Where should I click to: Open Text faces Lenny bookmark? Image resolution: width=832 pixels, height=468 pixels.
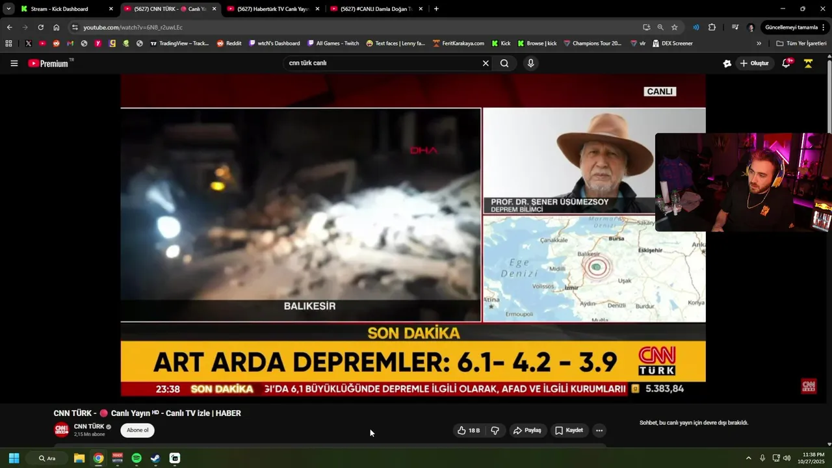[395, 44]
